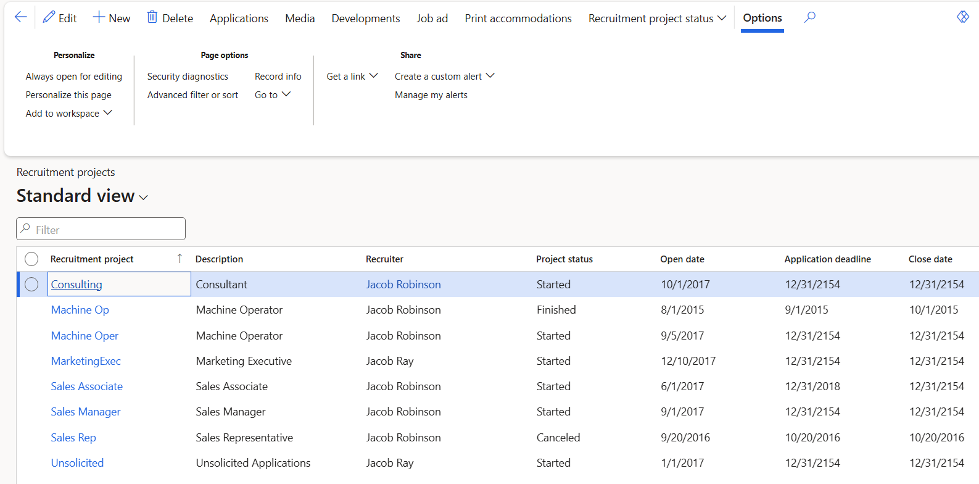Click the search magnifier icon in toolbar

coord(810,17)
